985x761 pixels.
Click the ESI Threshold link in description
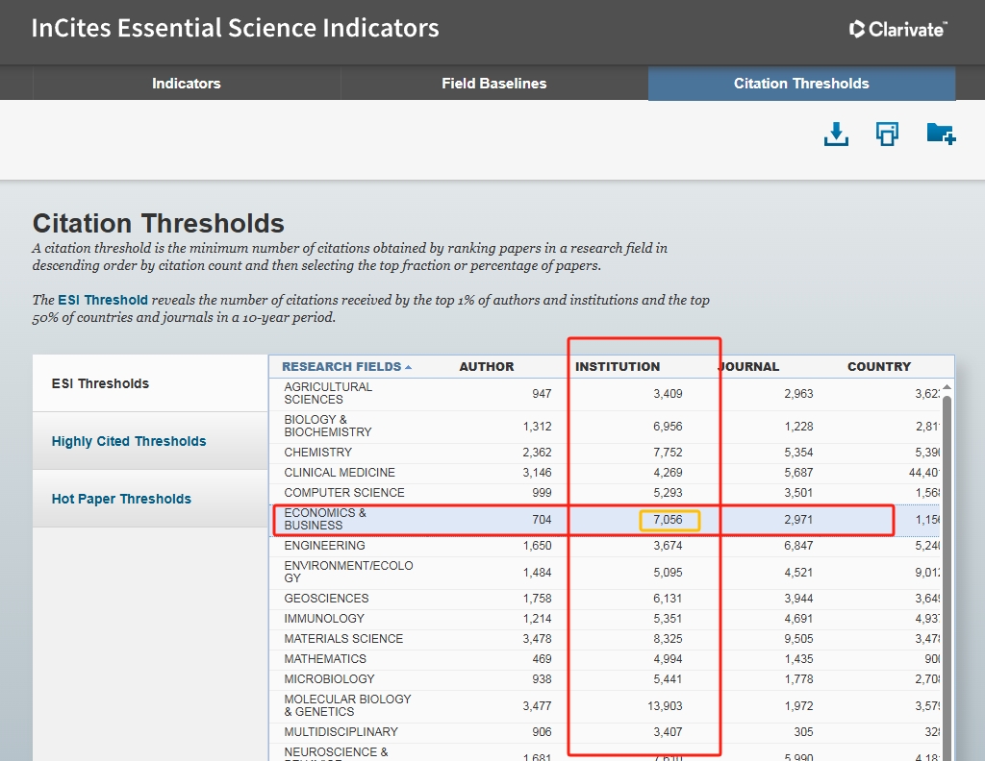tap(103, 300)
